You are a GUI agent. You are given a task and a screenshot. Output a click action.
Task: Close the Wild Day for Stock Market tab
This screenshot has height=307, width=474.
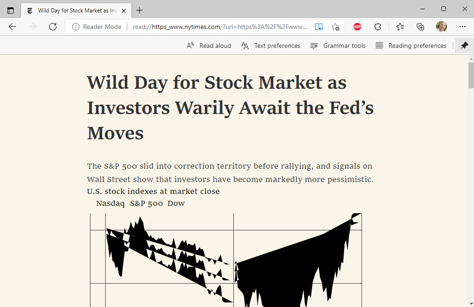pyautogui.click(x=124, y=11)
